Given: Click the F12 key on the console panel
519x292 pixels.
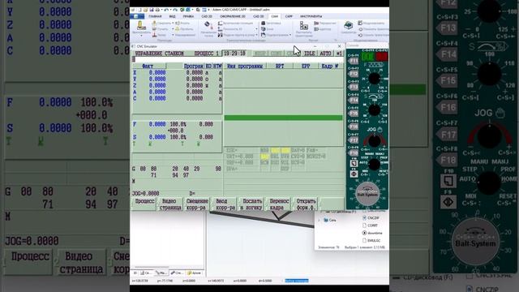Looking at the screenshot, I should pyautogui.click(x=354, y=74).
